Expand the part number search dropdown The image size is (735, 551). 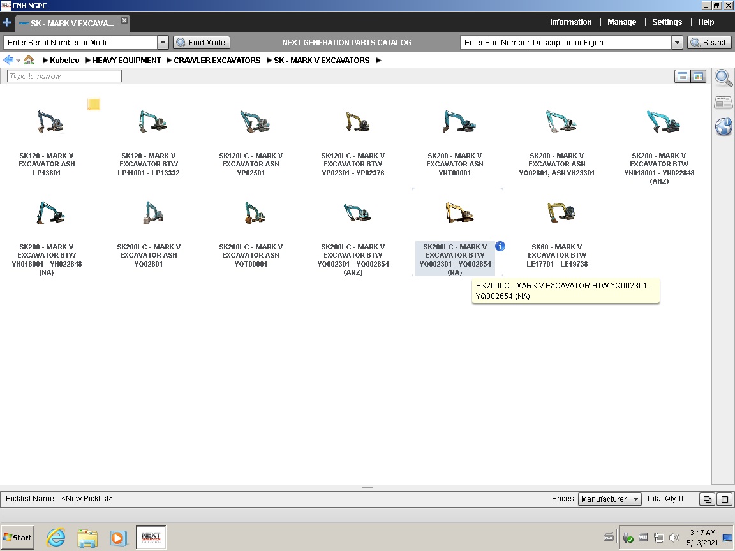tap(677, 43)
